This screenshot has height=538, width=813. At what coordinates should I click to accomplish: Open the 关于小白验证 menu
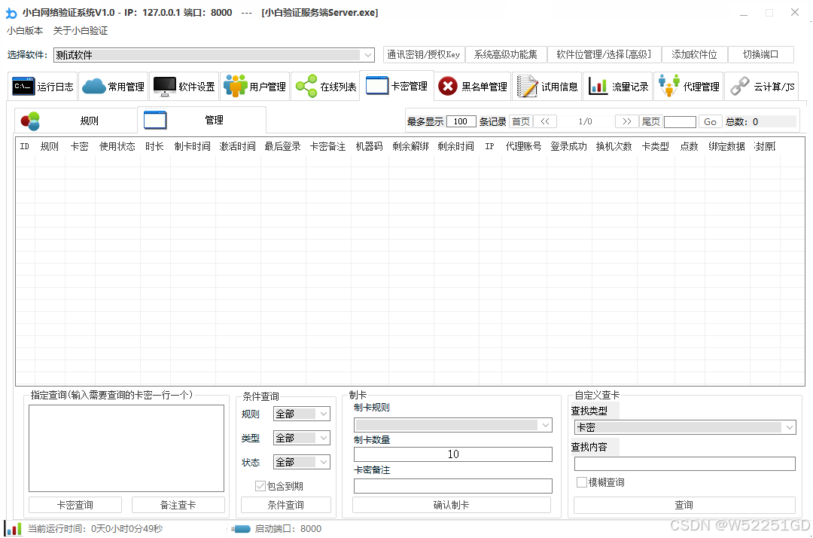[x=81, y=31]
